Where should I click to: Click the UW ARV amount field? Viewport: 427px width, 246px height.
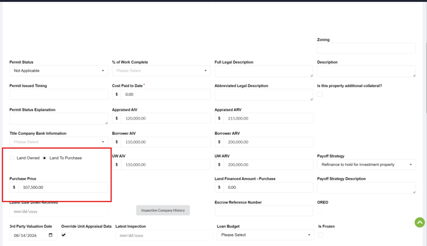[268, 165]
